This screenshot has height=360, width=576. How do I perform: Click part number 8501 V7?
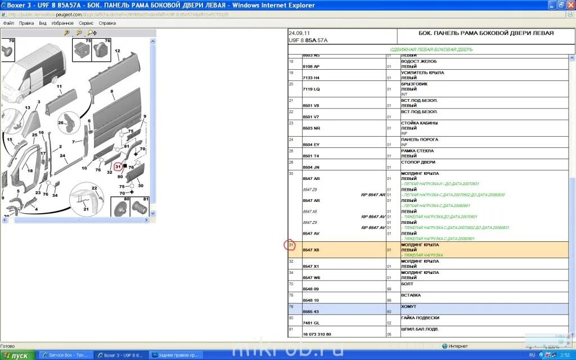(310, 117)
